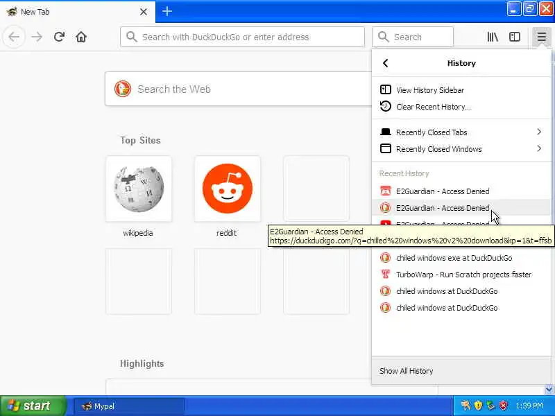555x416 pixels.
Task: Open the Library bookshelf icon
Action: click(x=493, y=37)
